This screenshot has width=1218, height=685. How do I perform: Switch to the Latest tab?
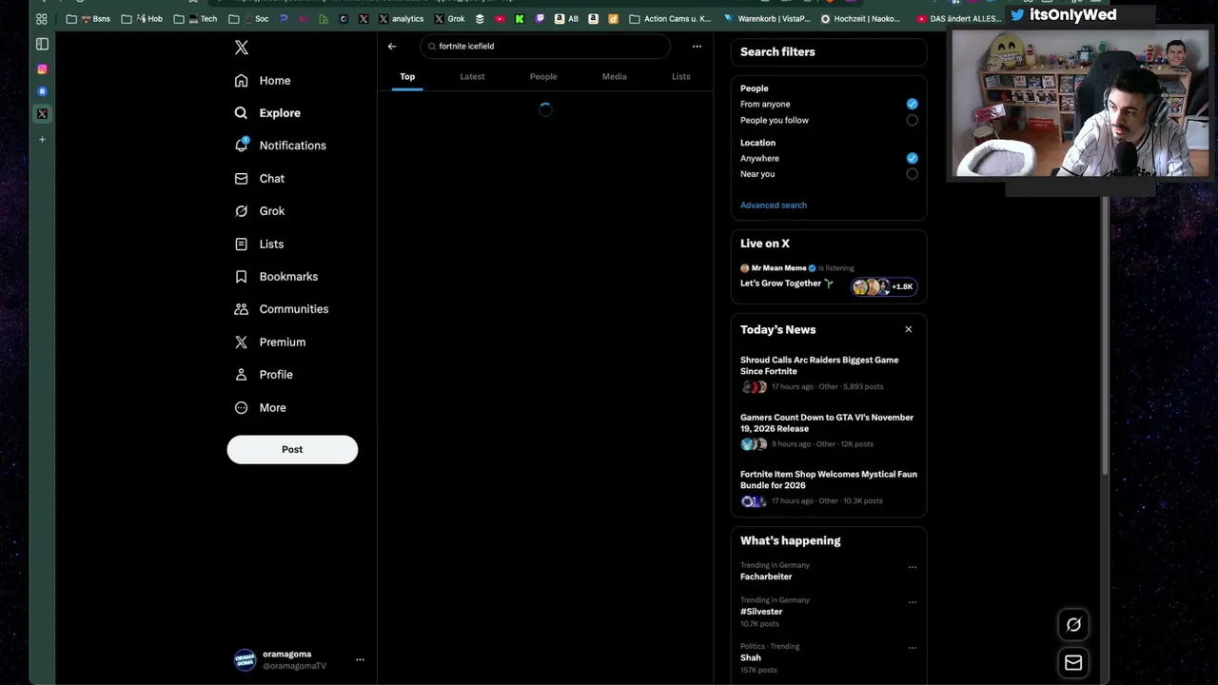point(472,76)
